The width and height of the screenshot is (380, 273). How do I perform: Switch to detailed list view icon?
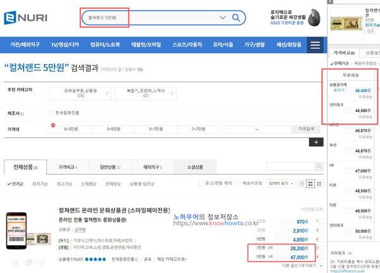(310, 184)
